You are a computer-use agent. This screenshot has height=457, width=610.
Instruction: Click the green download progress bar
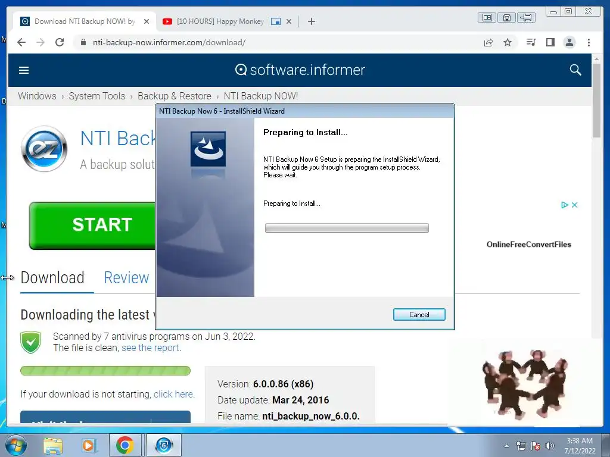tap(105, 370)
